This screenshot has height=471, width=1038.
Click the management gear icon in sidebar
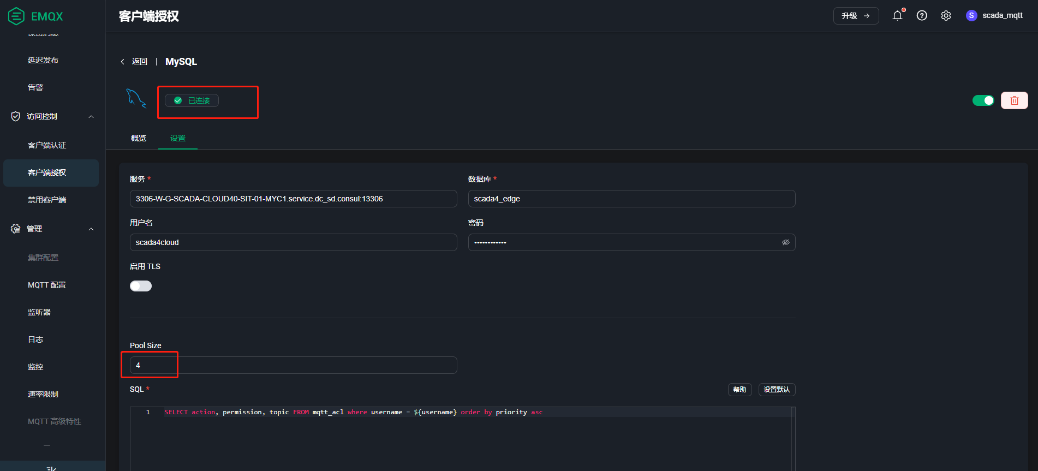coord(15,229)
